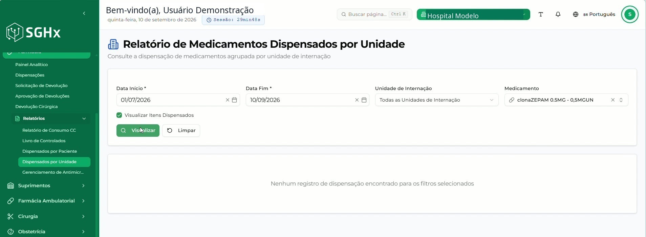Open Dispensados por Paciente report
646x237 pixels.
[50, 151]
